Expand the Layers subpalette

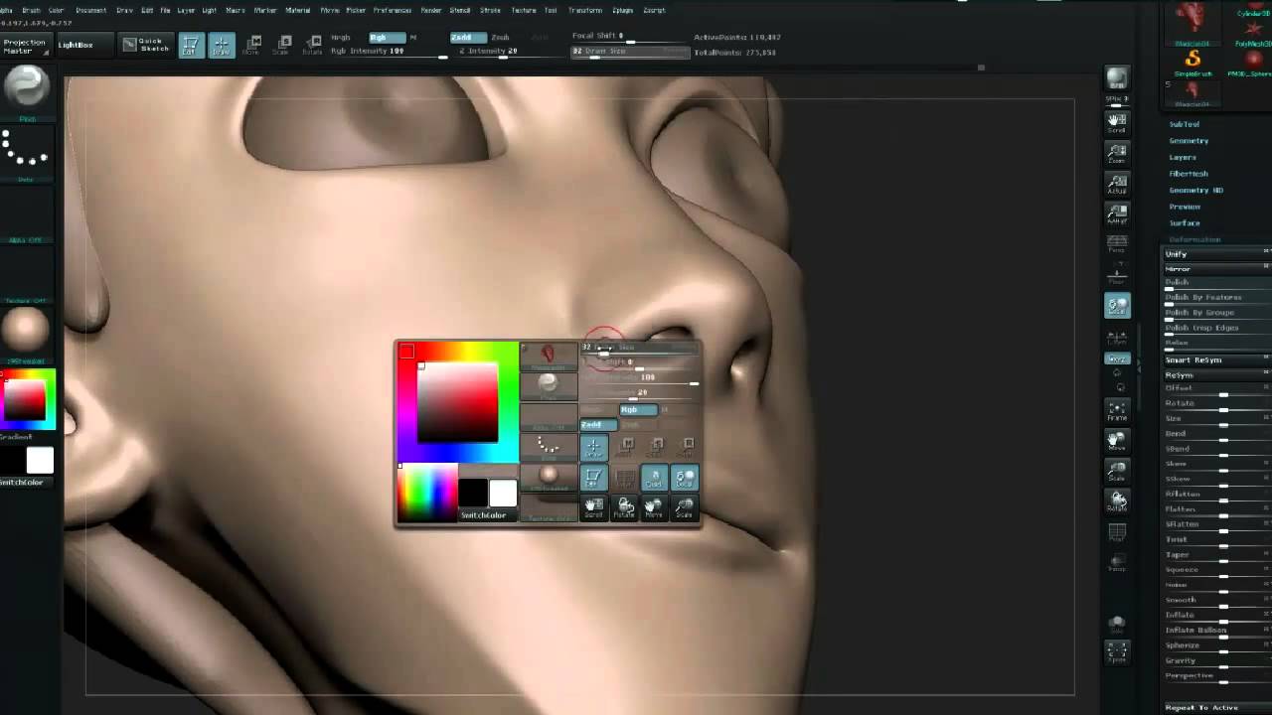pos(1183,157)
